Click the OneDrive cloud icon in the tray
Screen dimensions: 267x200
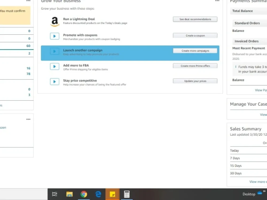pyautogui.click(x=260, y=193)
